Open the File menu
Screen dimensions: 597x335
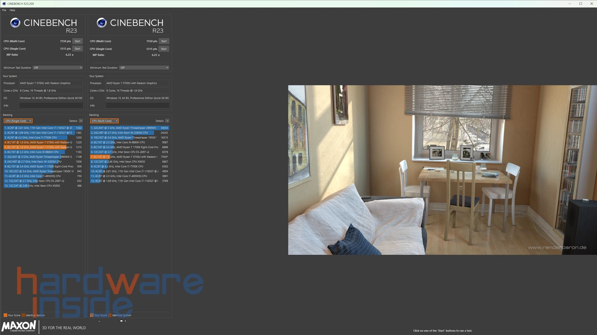click(x=4, y=10)
